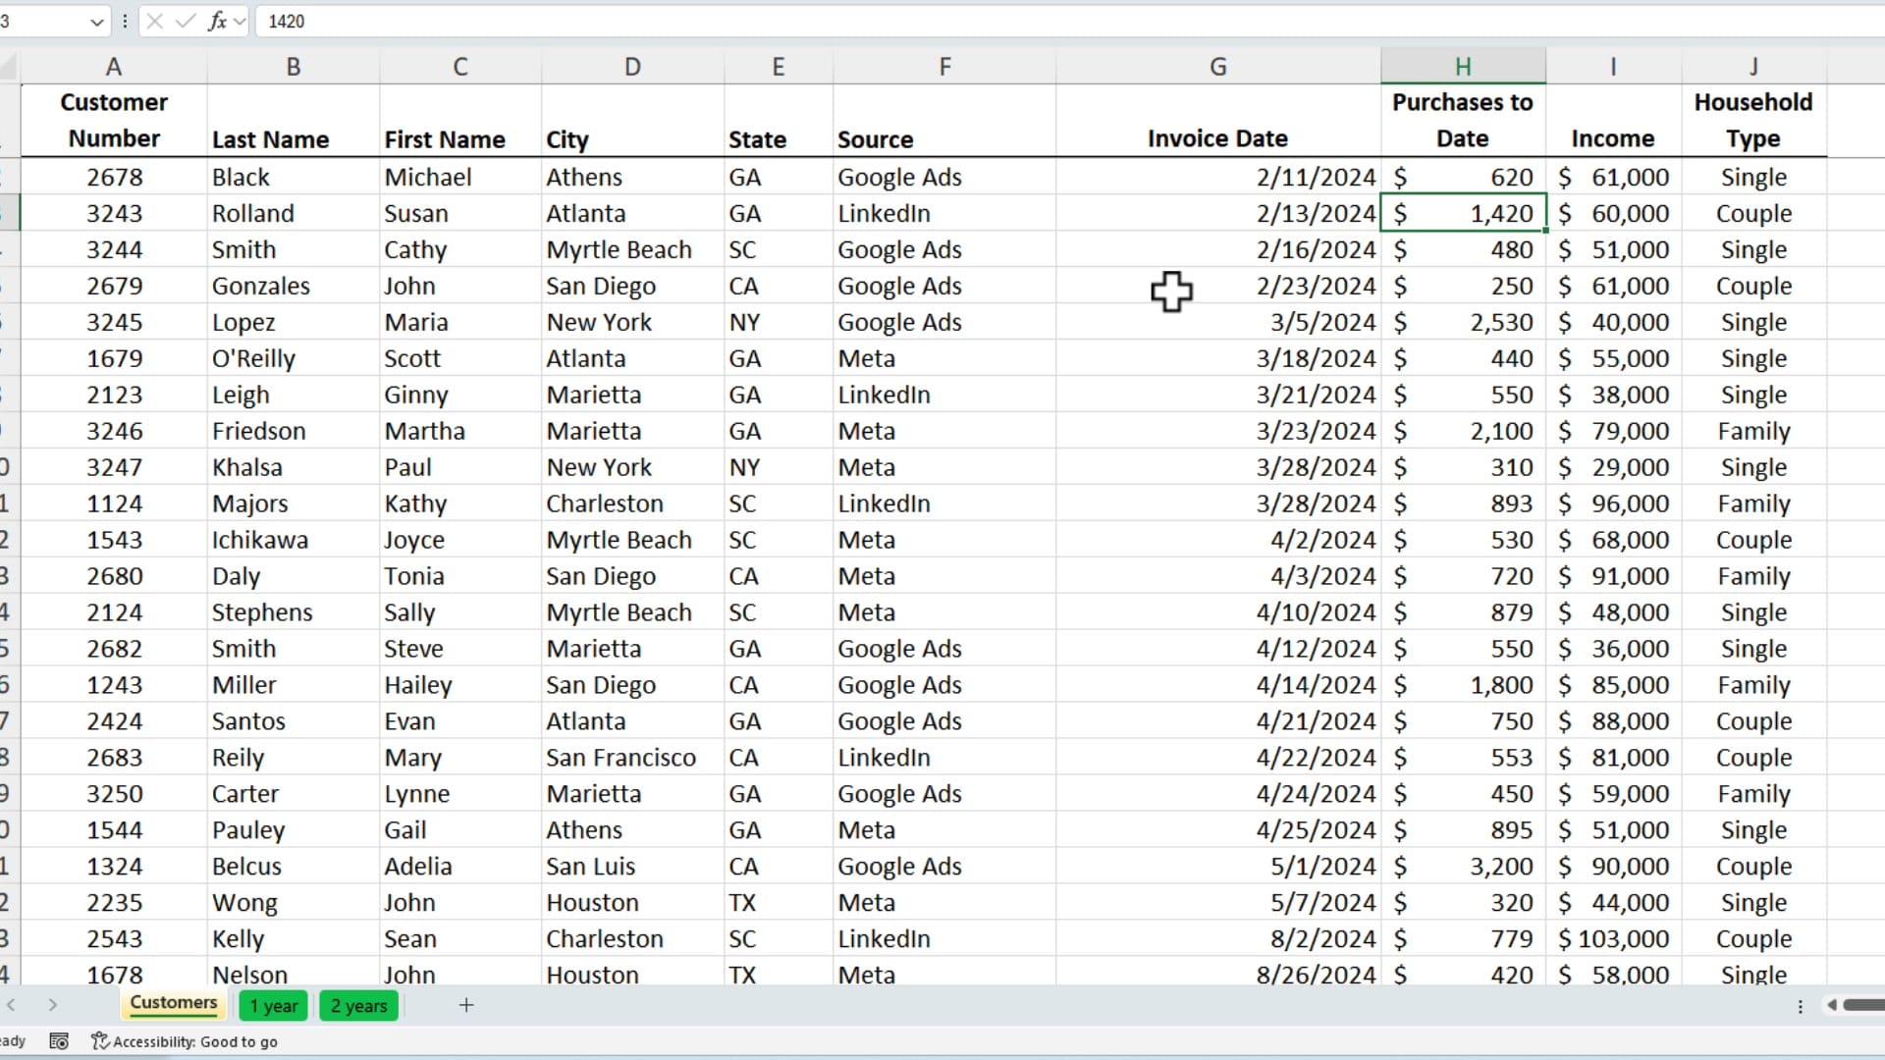Select column H by clicking its header

(1462, 65)
